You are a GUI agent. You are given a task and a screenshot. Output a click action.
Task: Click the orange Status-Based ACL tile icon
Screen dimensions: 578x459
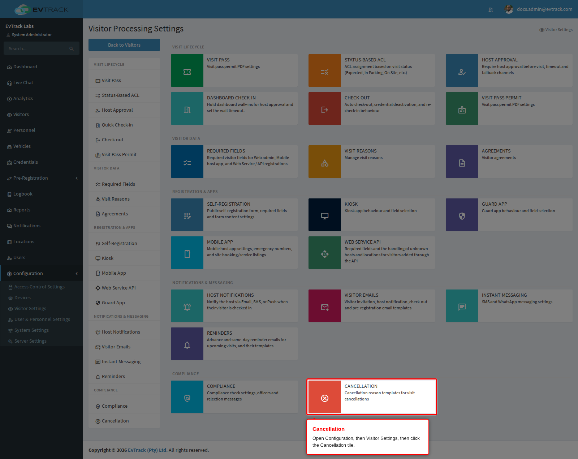pyautogui.click(x=324, y=70)
